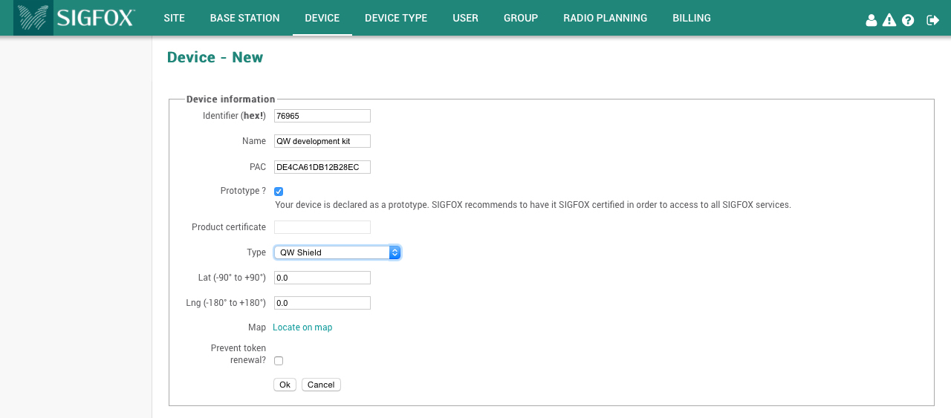The width and height of the screenshot is (951, 418).
Task: Click into the PAC text field
Action: coord(322,167)
